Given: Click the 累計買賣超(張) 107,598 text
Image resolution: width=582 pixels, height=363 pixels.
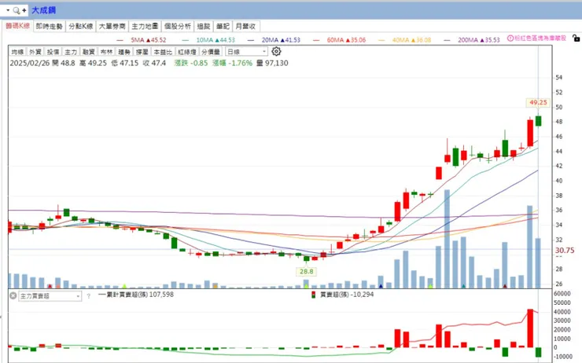Looking at the screenshot, I should pos(140,295).
